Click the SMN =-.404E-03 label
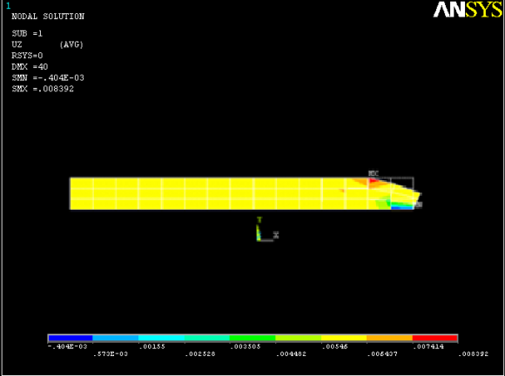The width and height of the screenshot is (505, 376). (x=48, y=78)
